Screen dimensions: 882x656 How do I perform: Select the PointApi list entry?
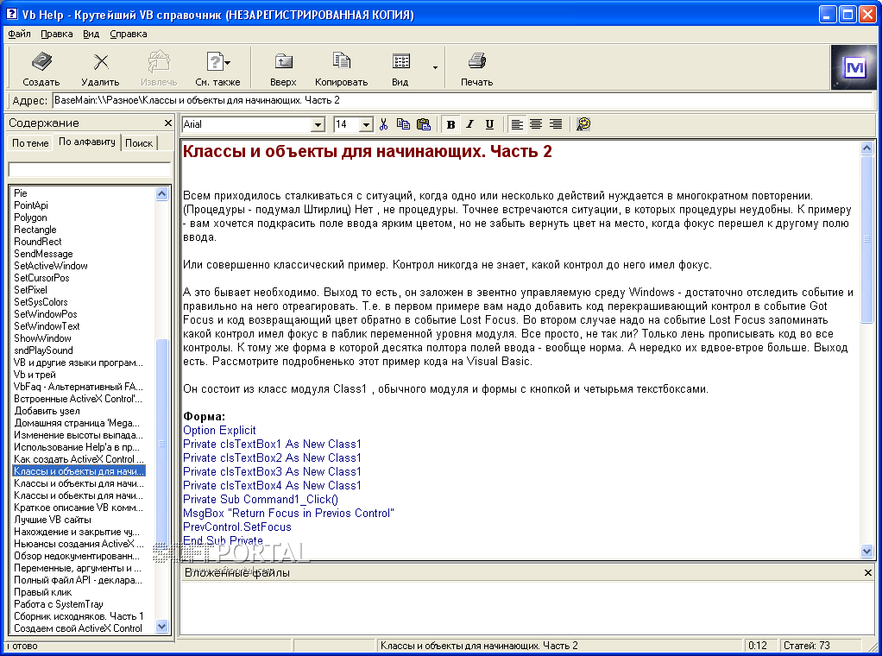(31, 205)
